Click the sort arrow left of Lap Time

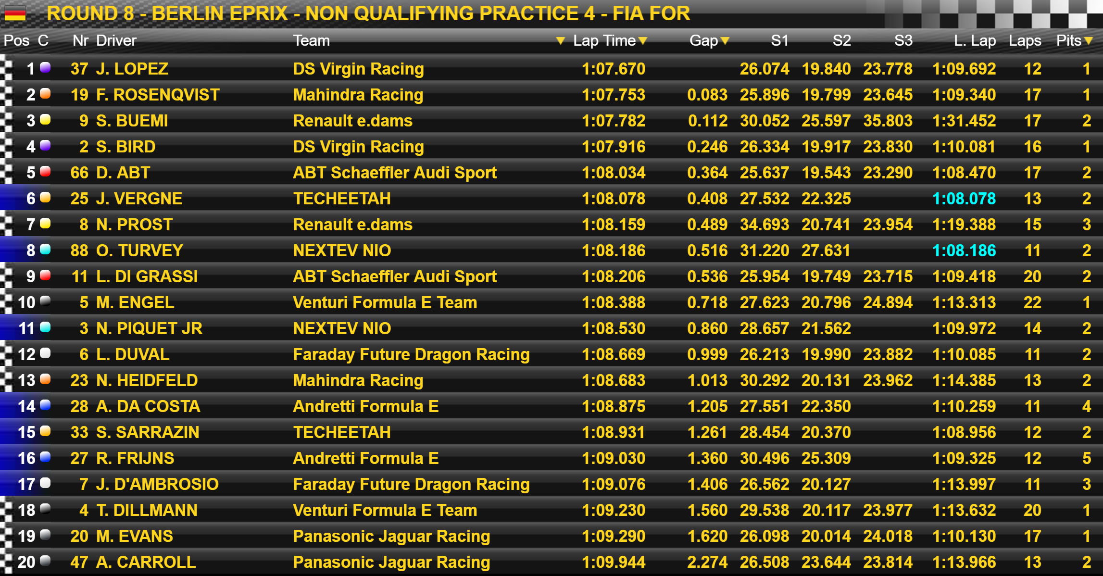click(x=560, y=41)
